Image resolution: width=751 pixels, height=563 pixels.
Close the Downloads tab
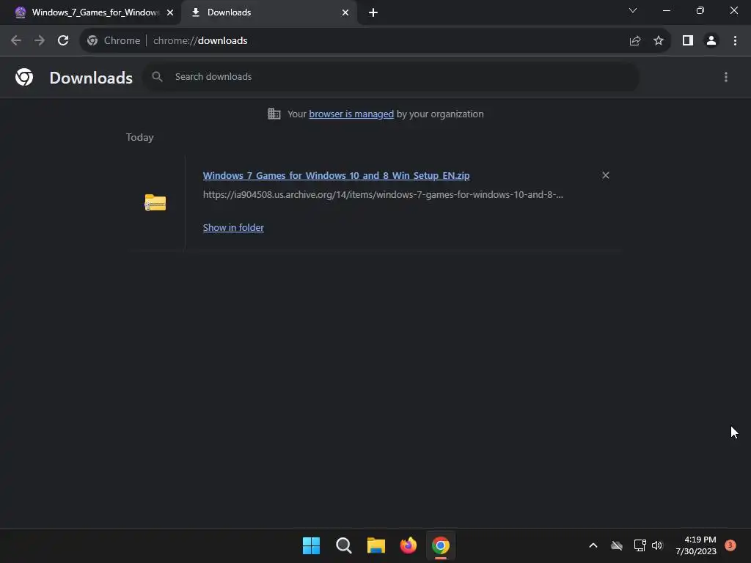tap(345, 12)
